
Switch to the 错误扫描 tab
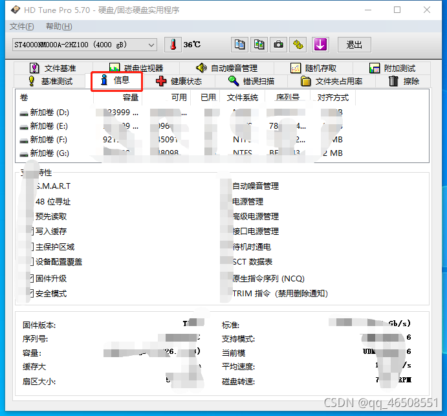point(251,82)
